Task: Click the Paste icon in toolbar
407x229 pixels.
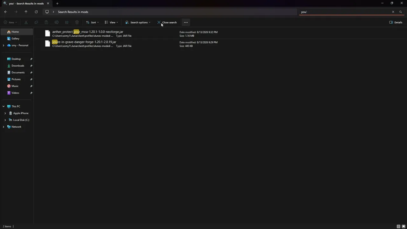Action: coord(46,22)
